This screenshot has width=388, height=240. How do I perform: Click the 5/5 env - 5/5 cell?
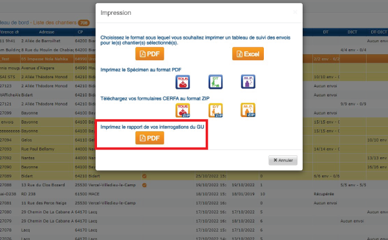point(353,185)
